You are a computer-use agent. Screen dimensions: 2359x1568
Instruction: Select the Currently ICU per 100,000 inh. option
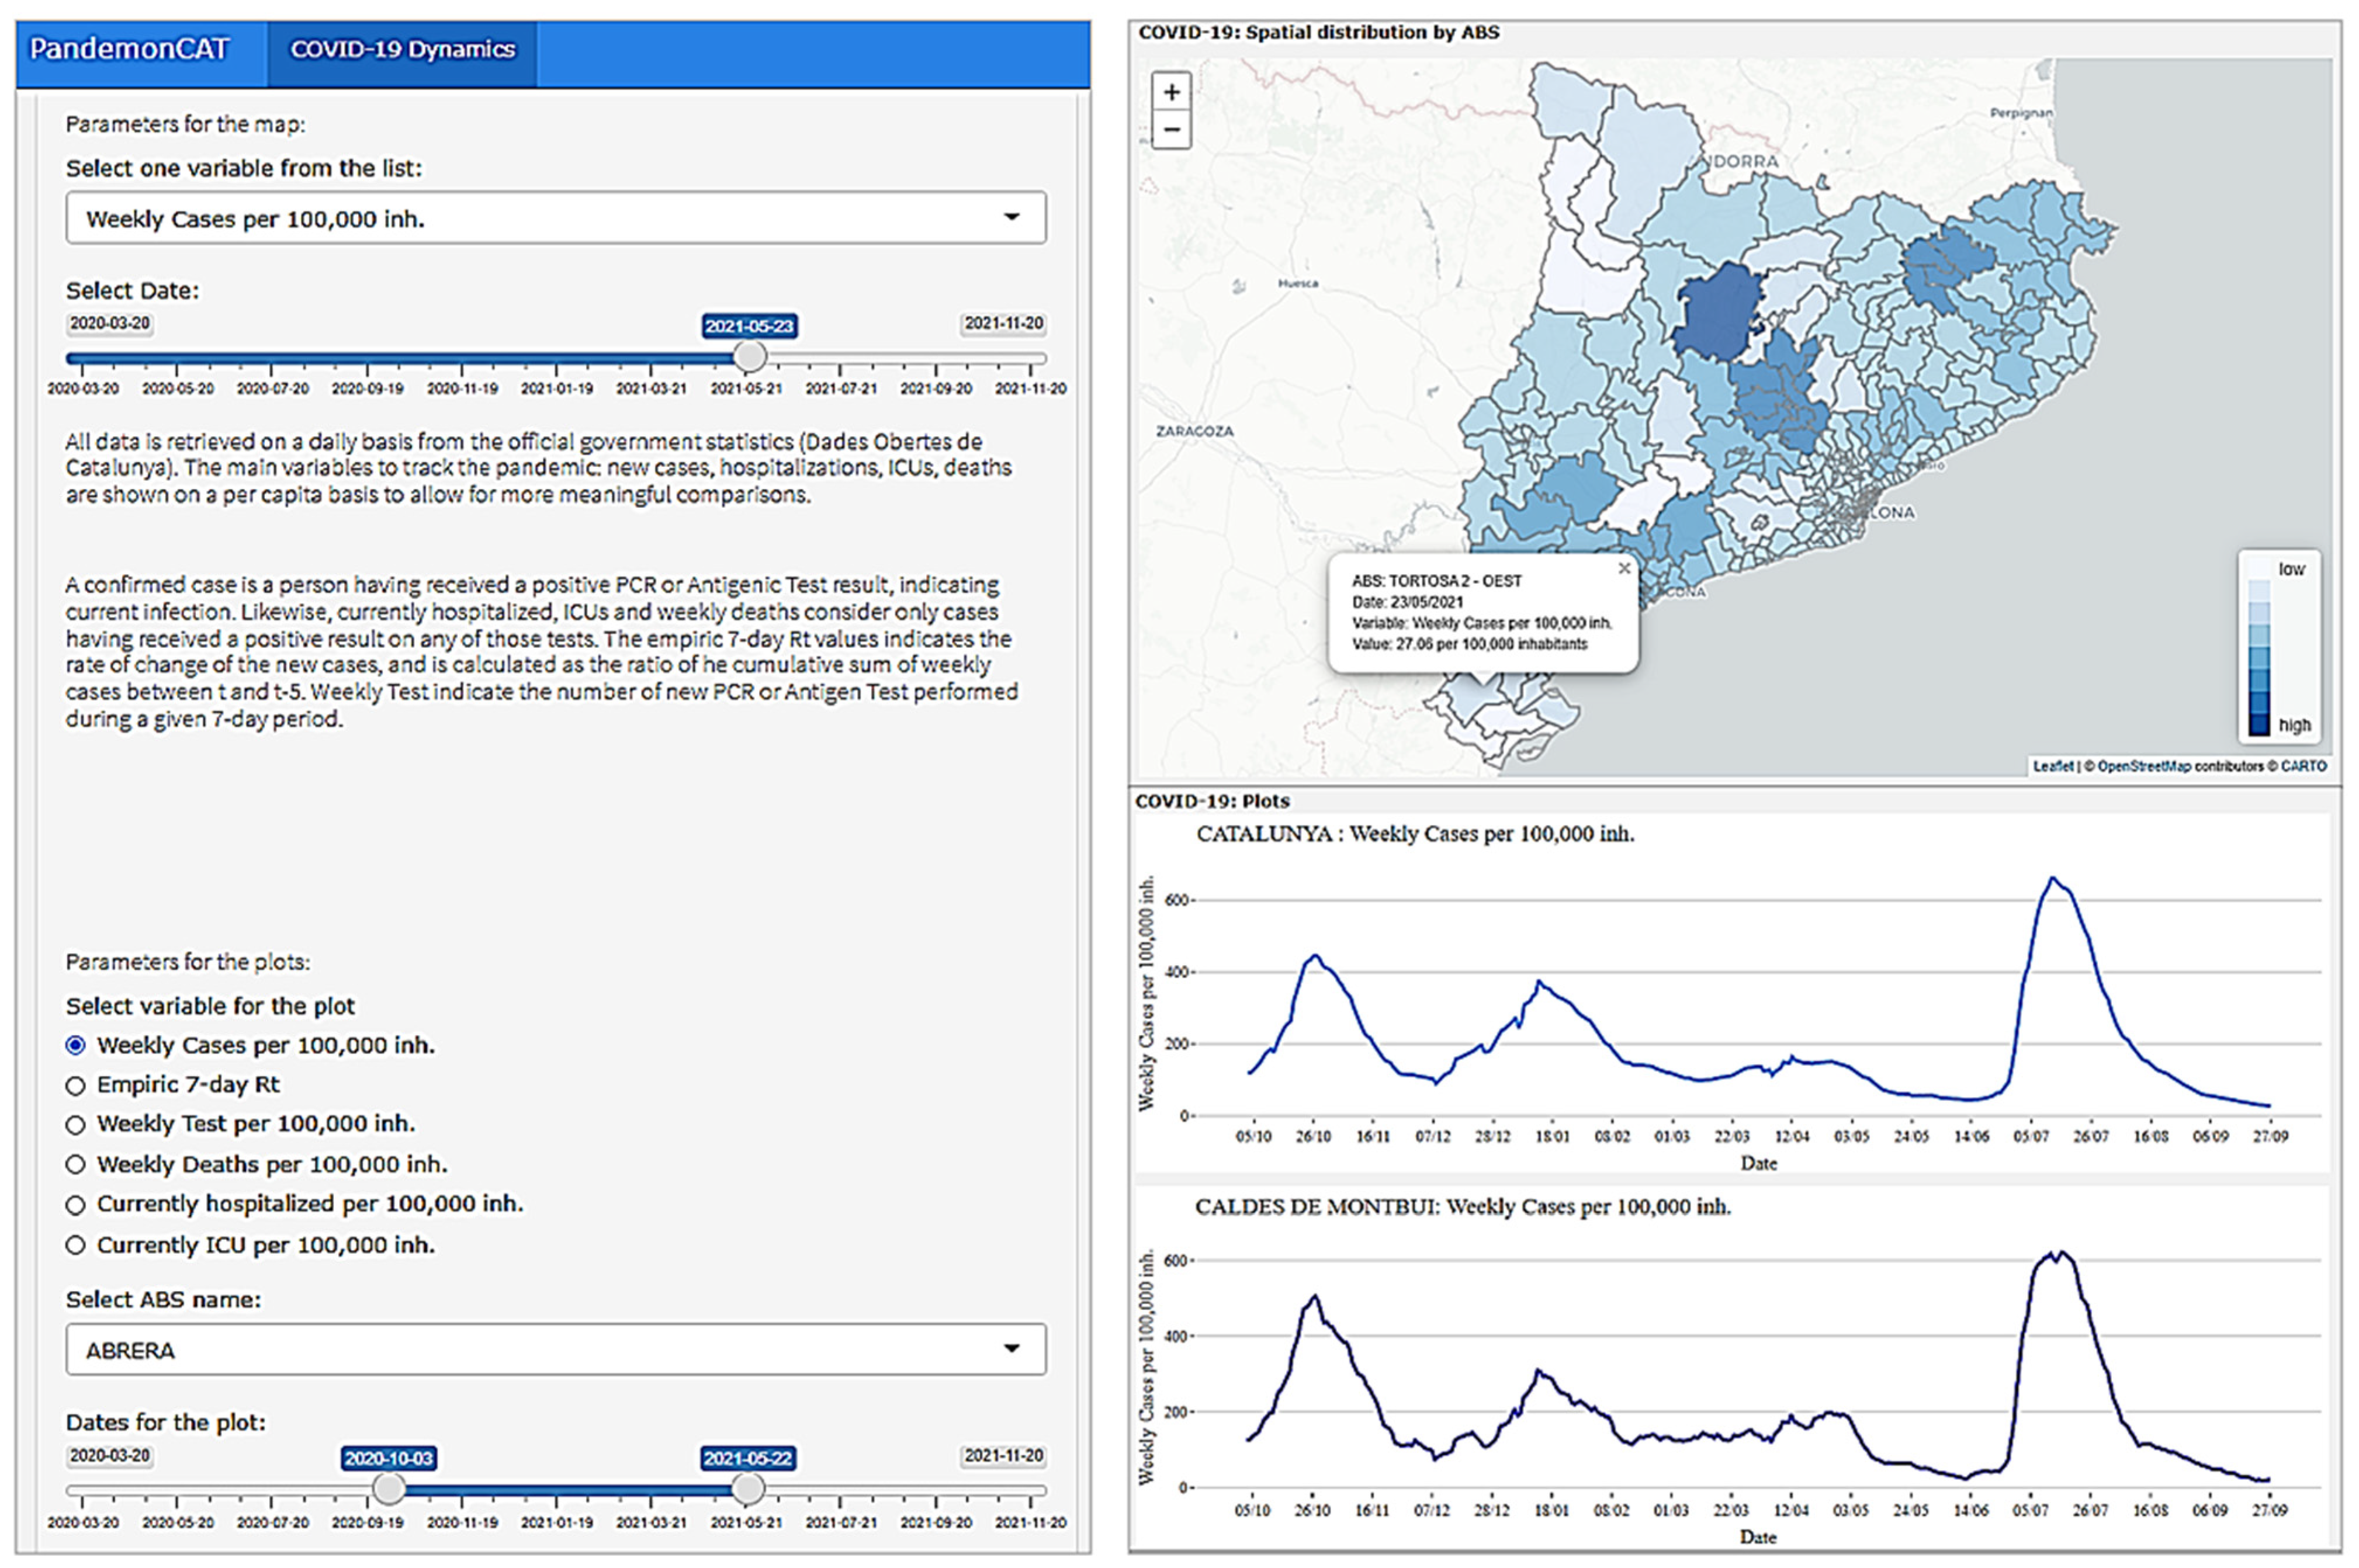click(x=76, y=1245)
